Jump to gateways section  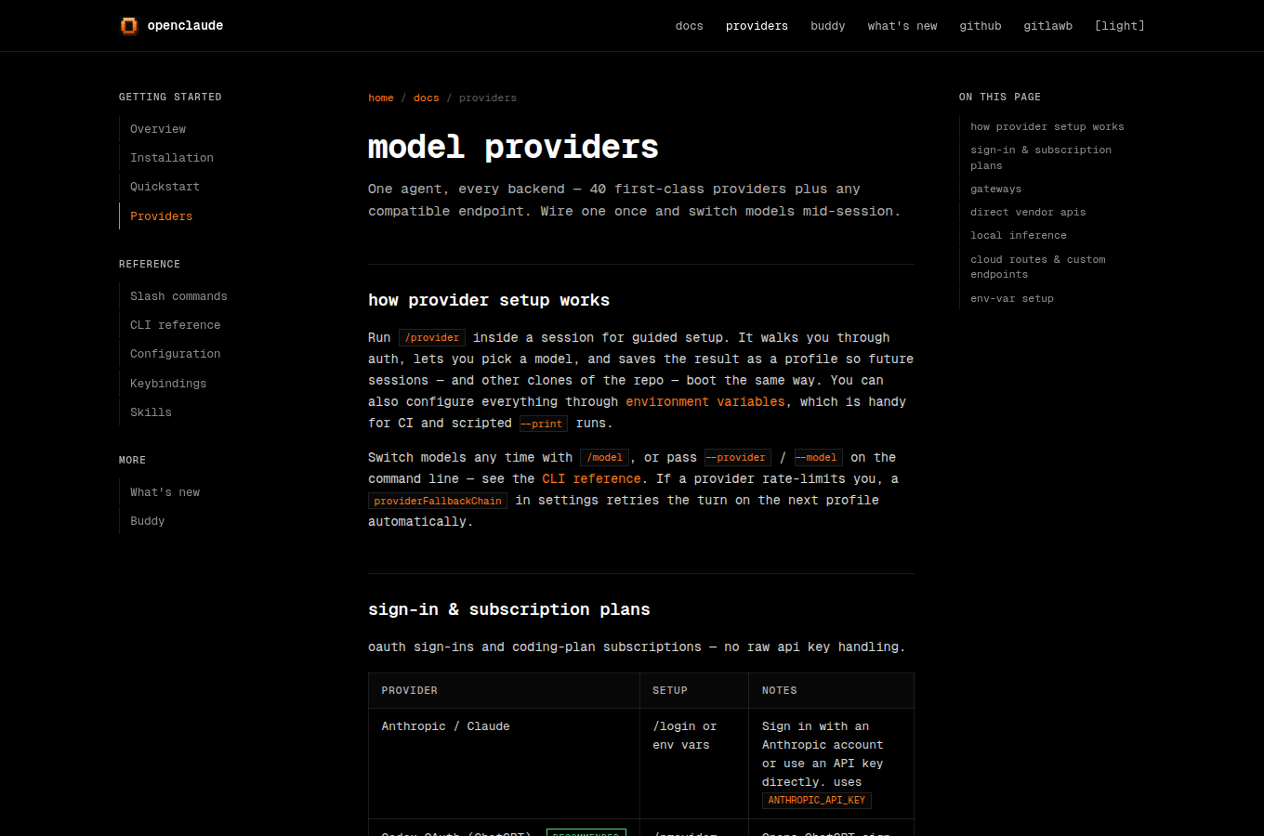pyautogui.click(x=996, y=189)
